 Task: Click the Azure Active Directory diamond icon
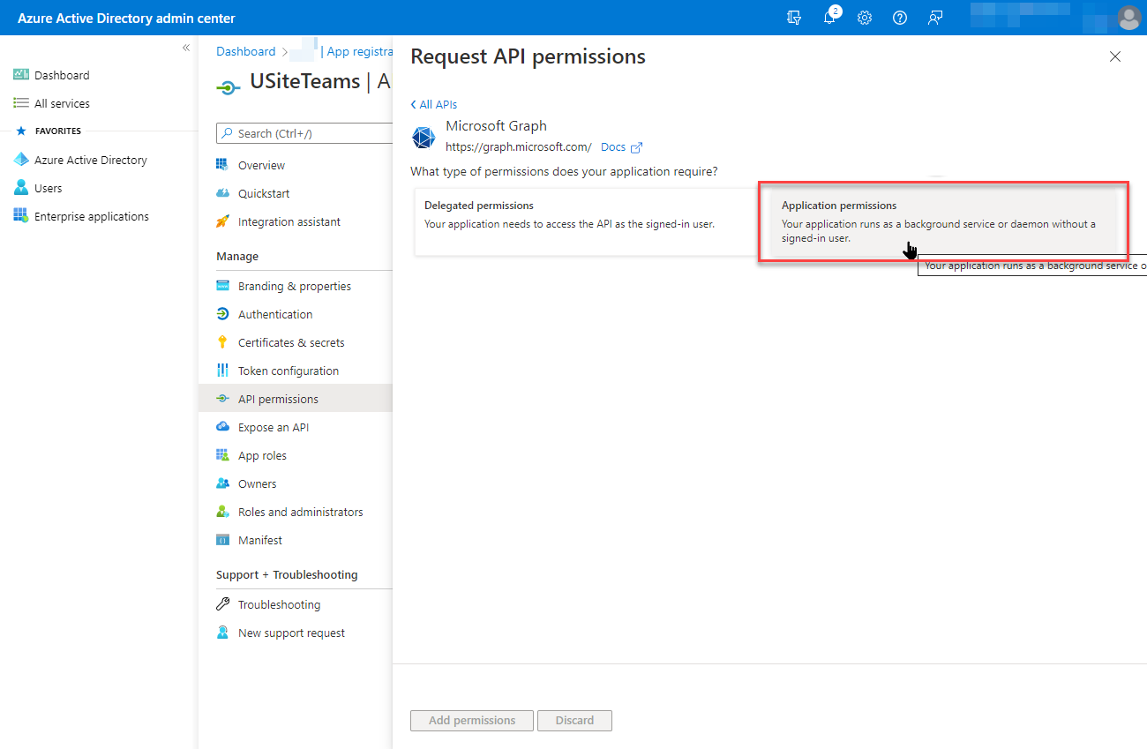[x=21, y=160]
